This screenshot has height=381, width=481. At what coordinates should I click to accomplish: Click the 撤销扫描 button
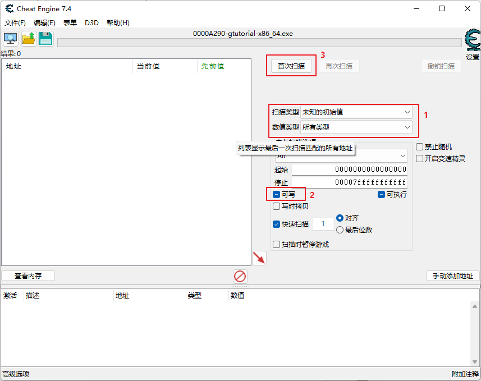[441, 66]
